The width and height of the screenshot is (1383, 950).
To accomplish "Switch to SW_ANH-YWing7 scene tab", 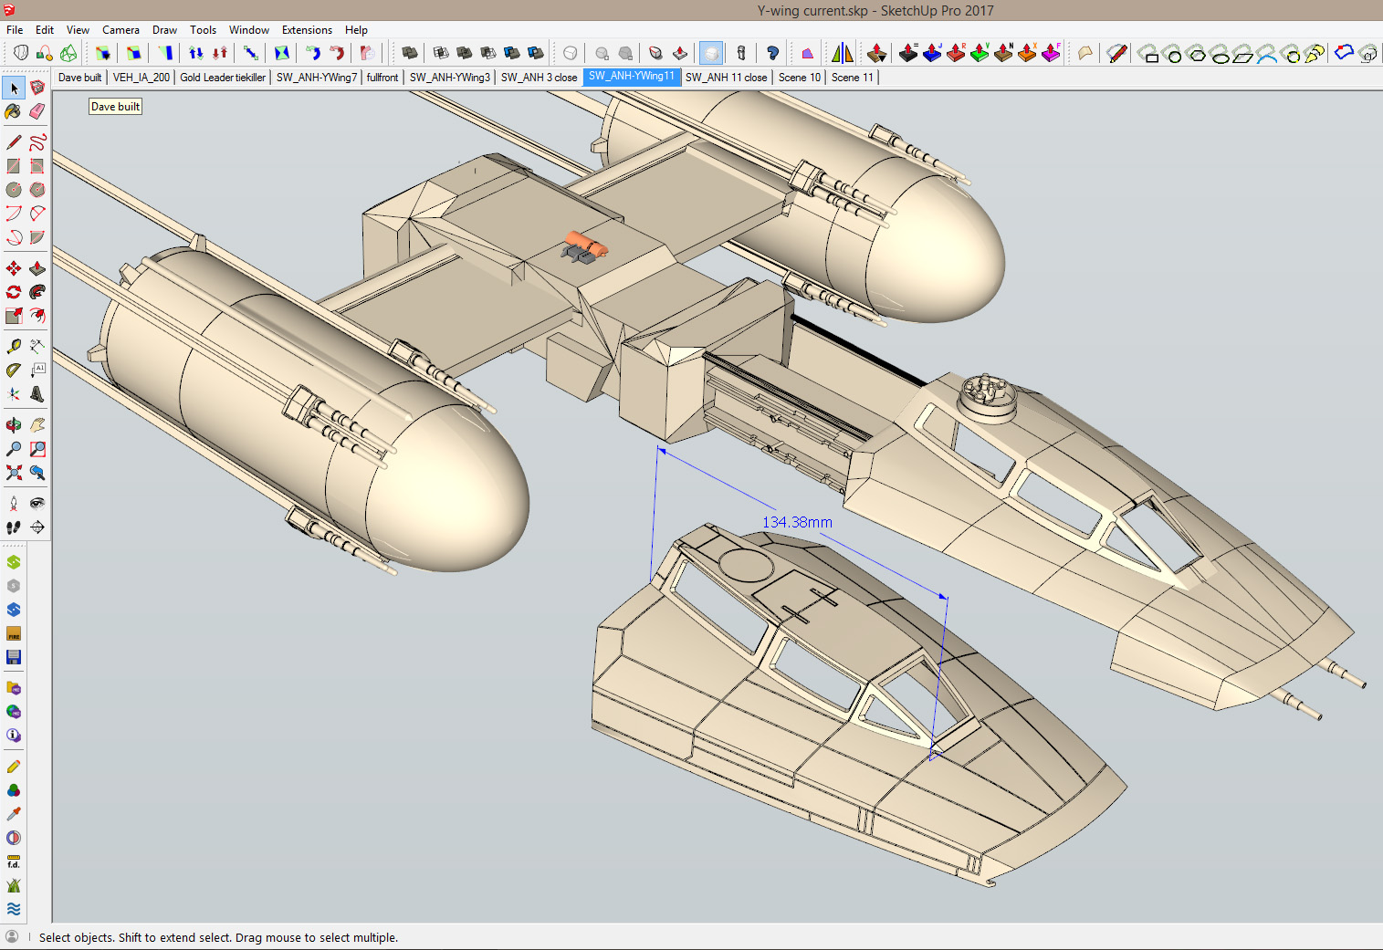I will pyautogui.click(x=317, y=78).
